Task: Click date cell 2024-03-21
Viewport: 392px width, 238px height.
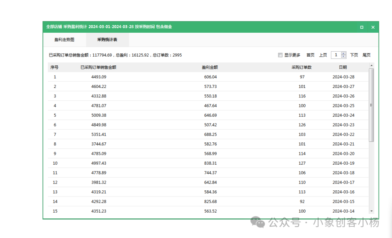Action: (343, 144)
